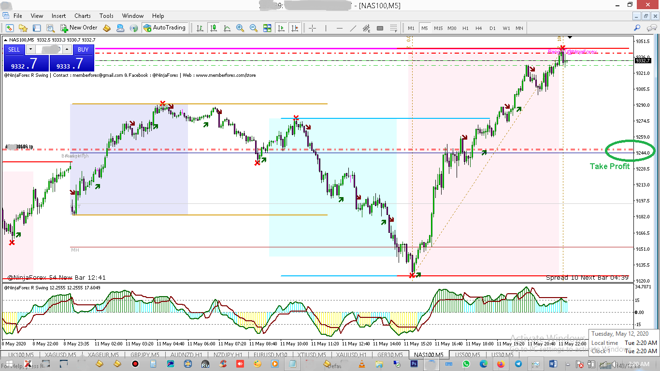Increase lot volume with up arrow
This screenshot has width=660, height=371.
67,49
